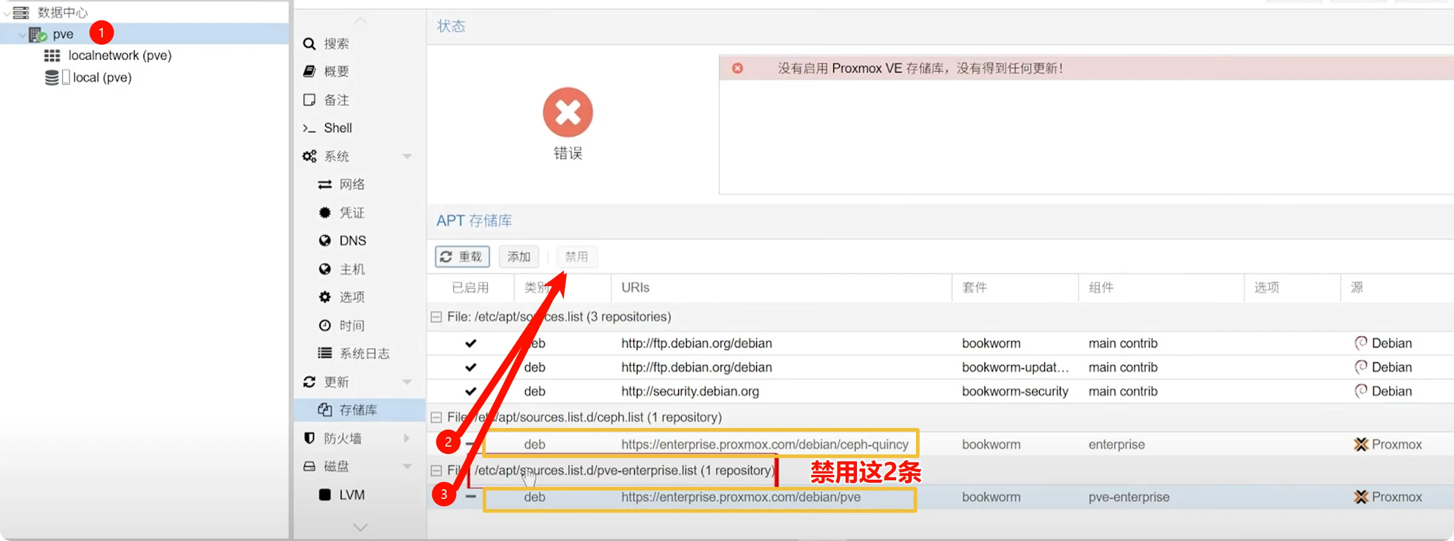
Task: Click the square icon beside LVM
Action: click(325, 495)
